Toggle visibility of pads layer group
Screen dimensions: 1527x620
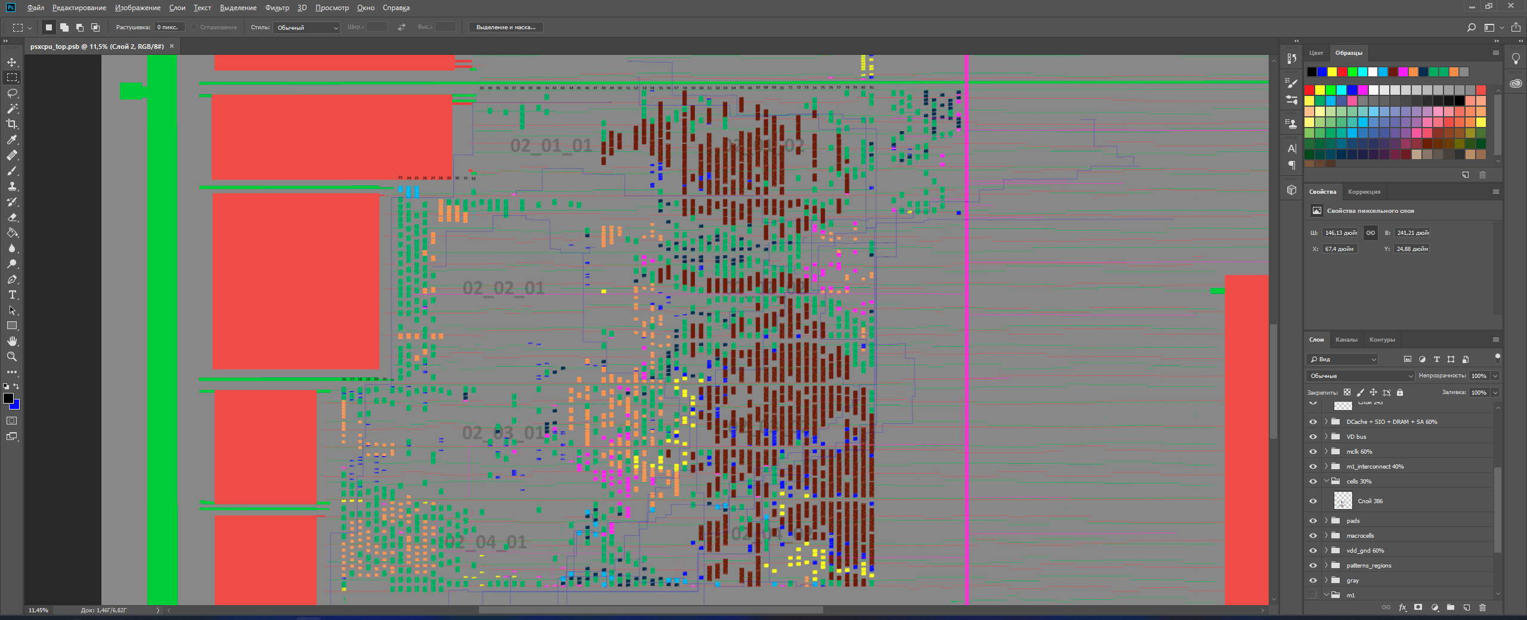pyautogui.click(x=1313, y=520)
